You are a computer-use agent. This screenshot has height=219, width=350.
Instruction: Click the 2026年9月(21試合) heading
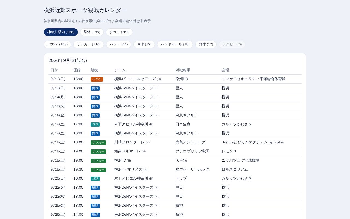[68, 60]
